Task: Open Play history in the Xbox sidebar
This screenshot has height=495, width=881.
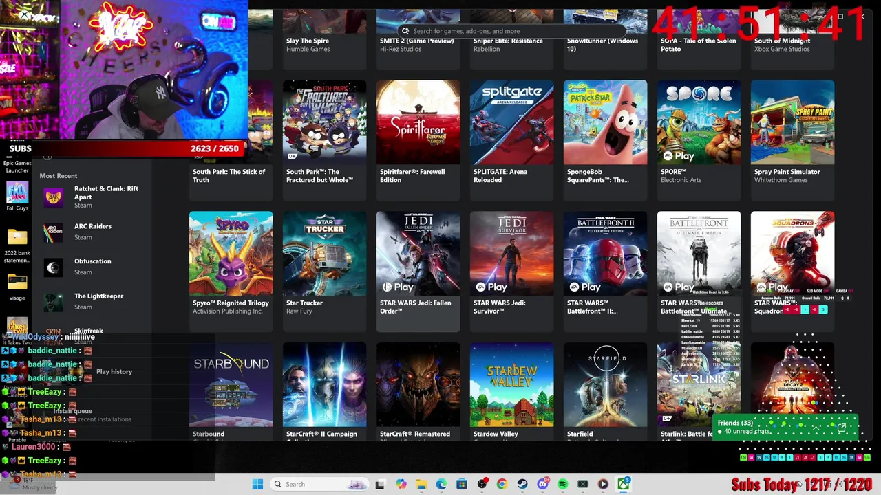Action: click(x=114, y=371)
